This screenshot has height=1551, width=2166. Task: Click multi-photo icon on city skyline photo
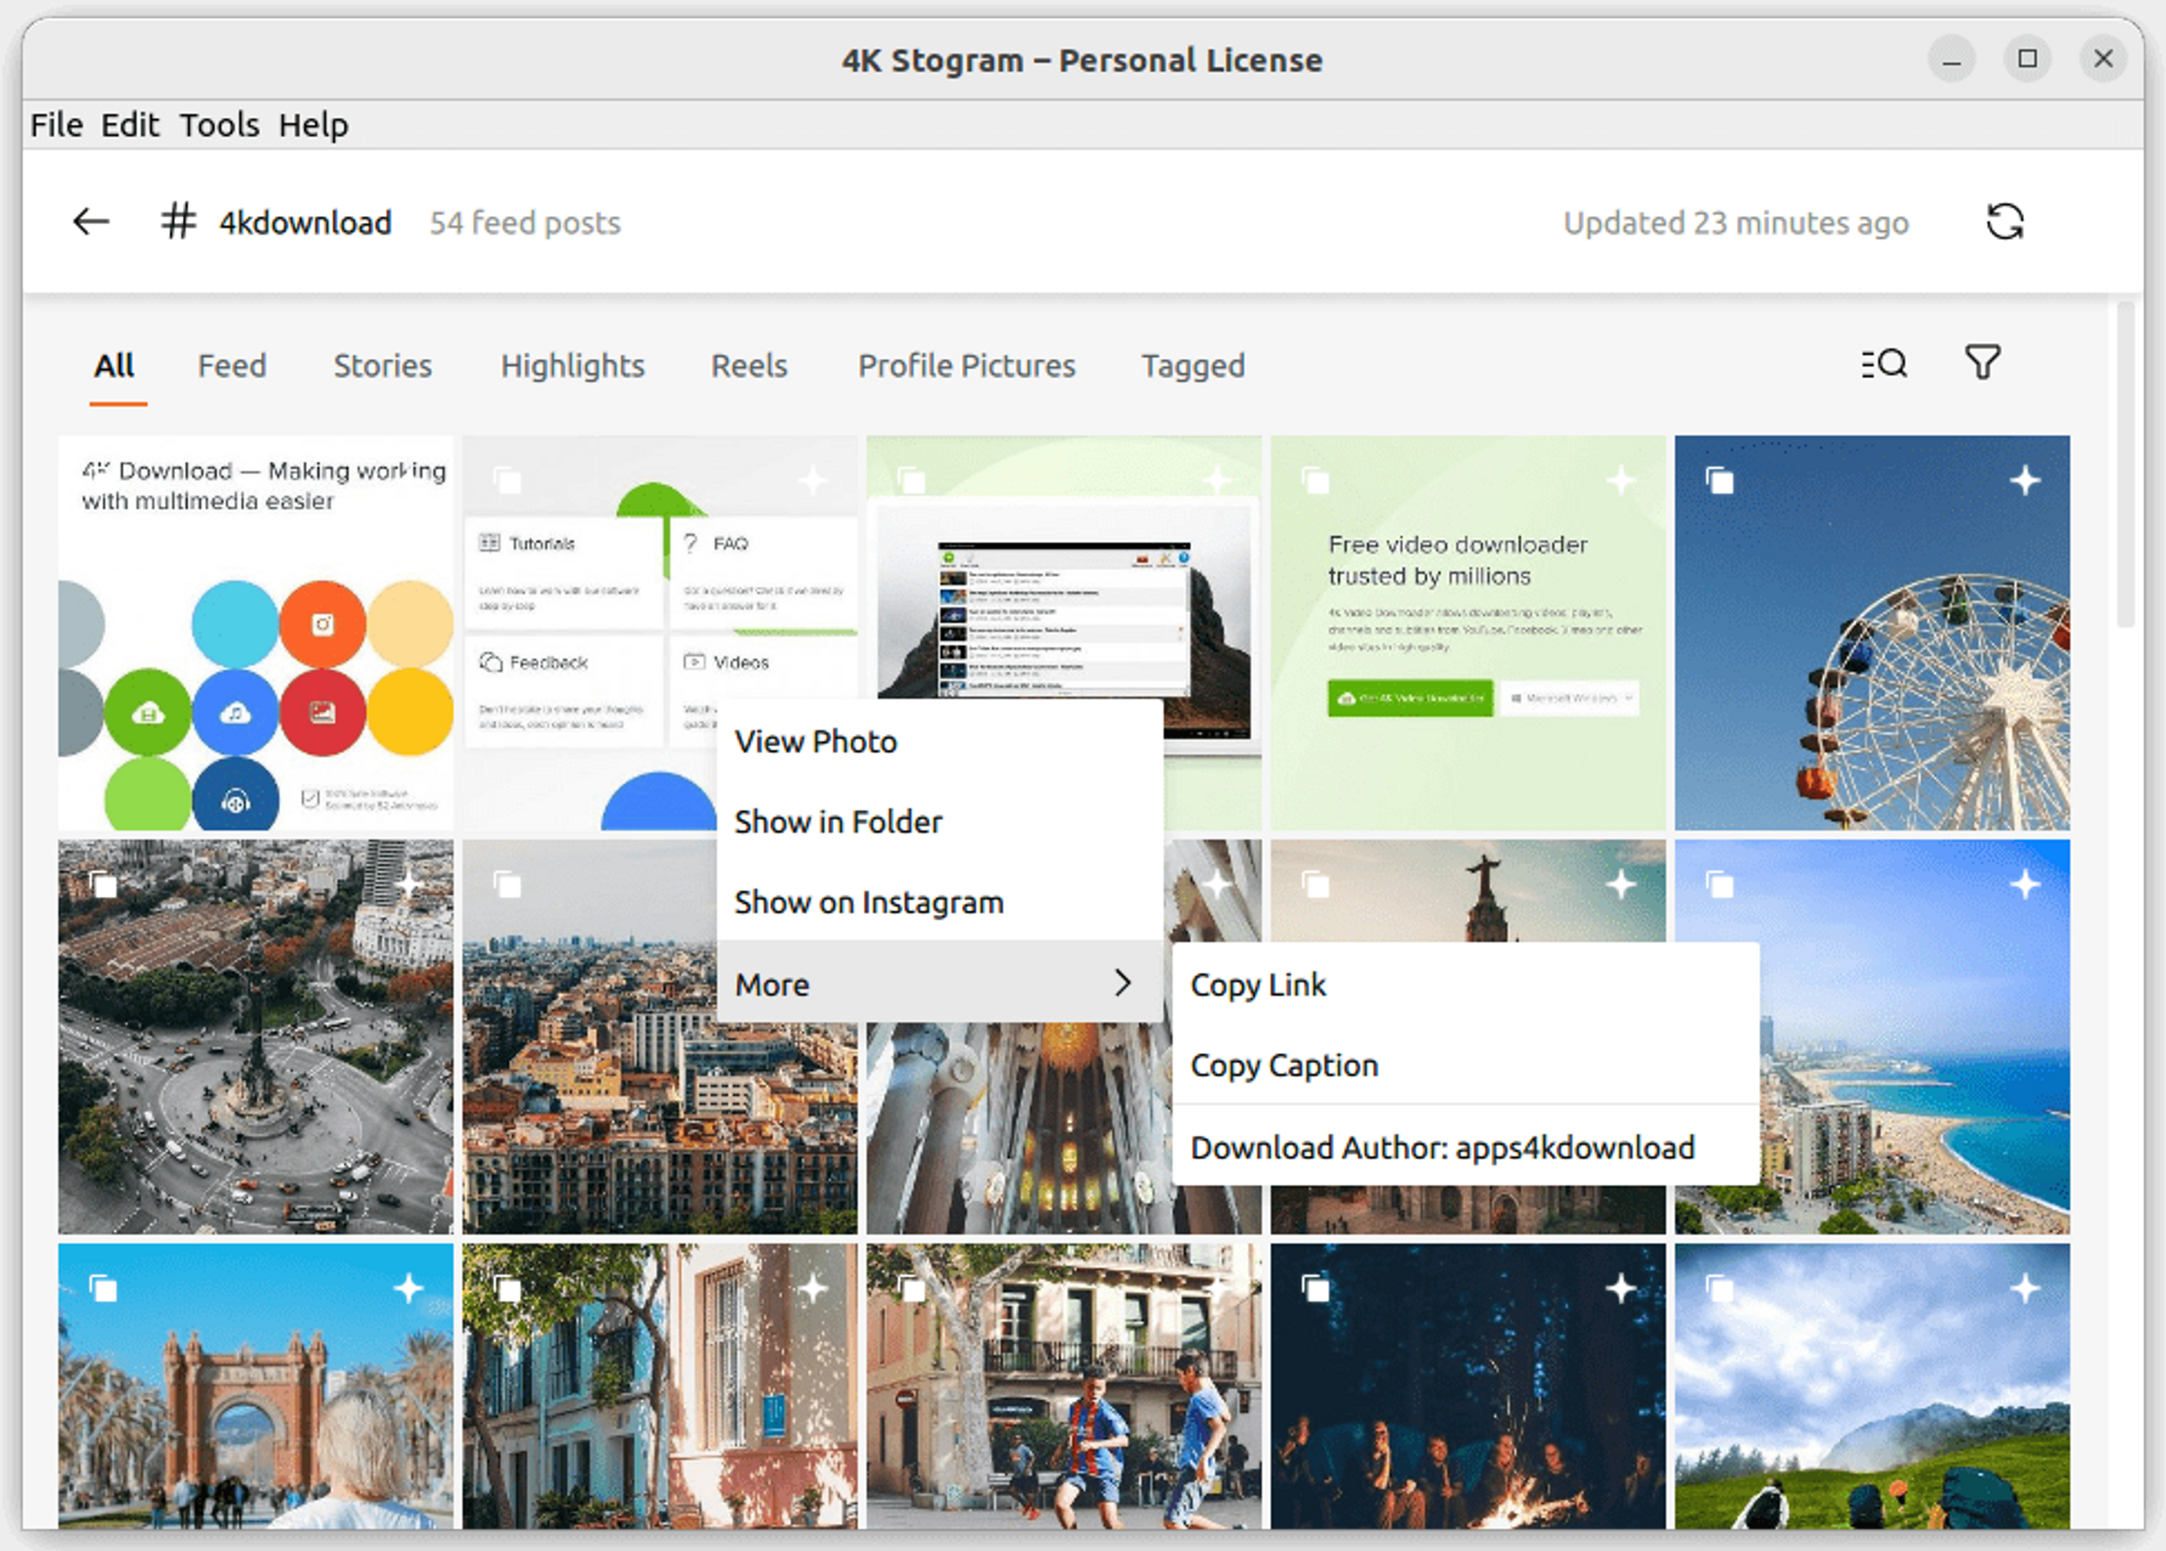pyautogui.click(x=507, y=885)
